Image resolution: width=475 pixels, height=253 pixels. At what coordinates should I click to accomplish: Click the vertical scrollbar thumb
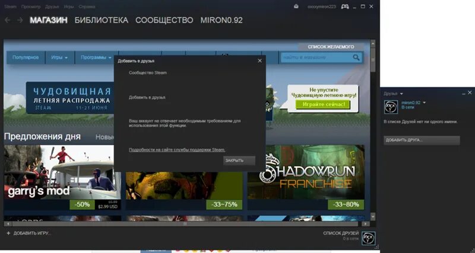373,59
